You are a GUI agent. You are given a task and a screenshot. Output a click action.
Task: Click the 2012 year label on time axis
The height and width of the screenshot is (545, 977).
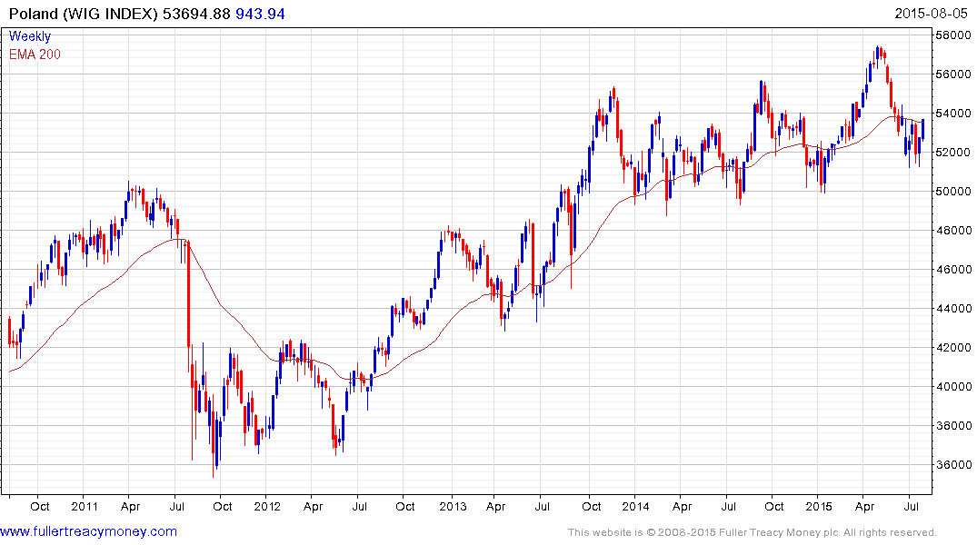[x=267, y=506]
